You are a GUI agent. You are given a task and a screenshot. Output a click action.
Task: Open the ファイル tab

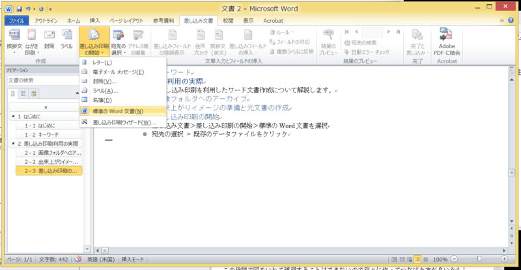[17, 21]
